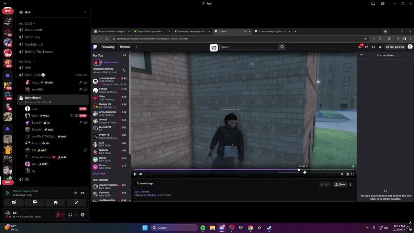
Task: Open Discord help question mark icon
Action: [x=383, y=4]
